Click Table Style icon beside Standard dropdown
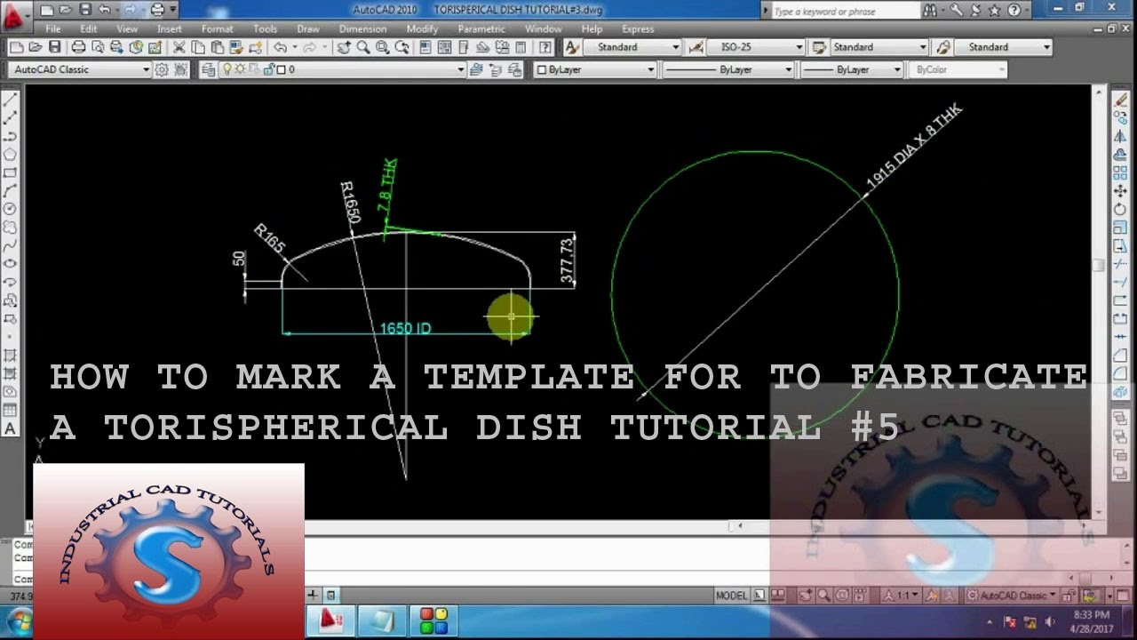 818,47
